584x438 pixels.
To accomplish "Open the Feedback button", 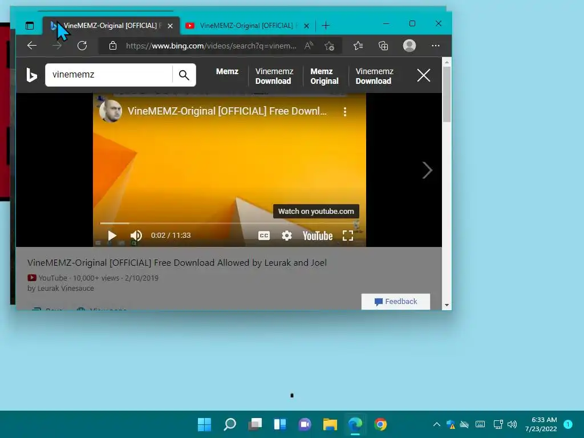I will click(x=396, y=301).
